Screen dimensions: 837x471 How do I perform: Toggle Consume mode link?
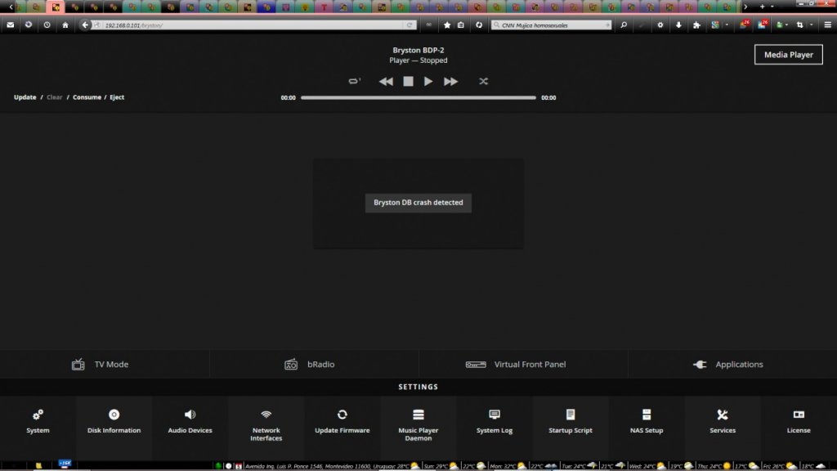[x=87, y=97]
